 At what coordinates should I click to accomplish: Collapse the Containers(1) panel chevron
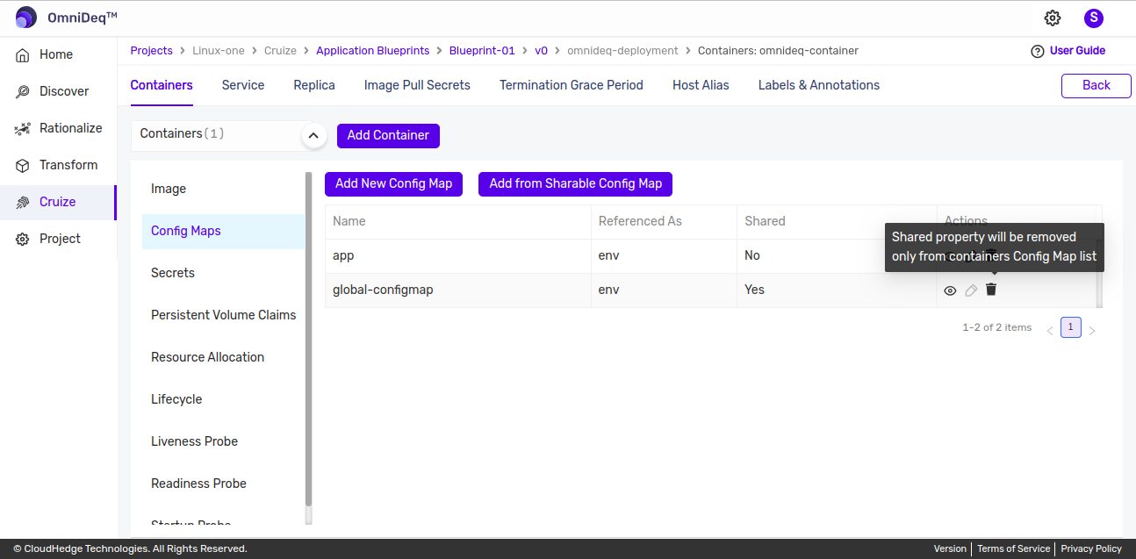tap(313, 136)
